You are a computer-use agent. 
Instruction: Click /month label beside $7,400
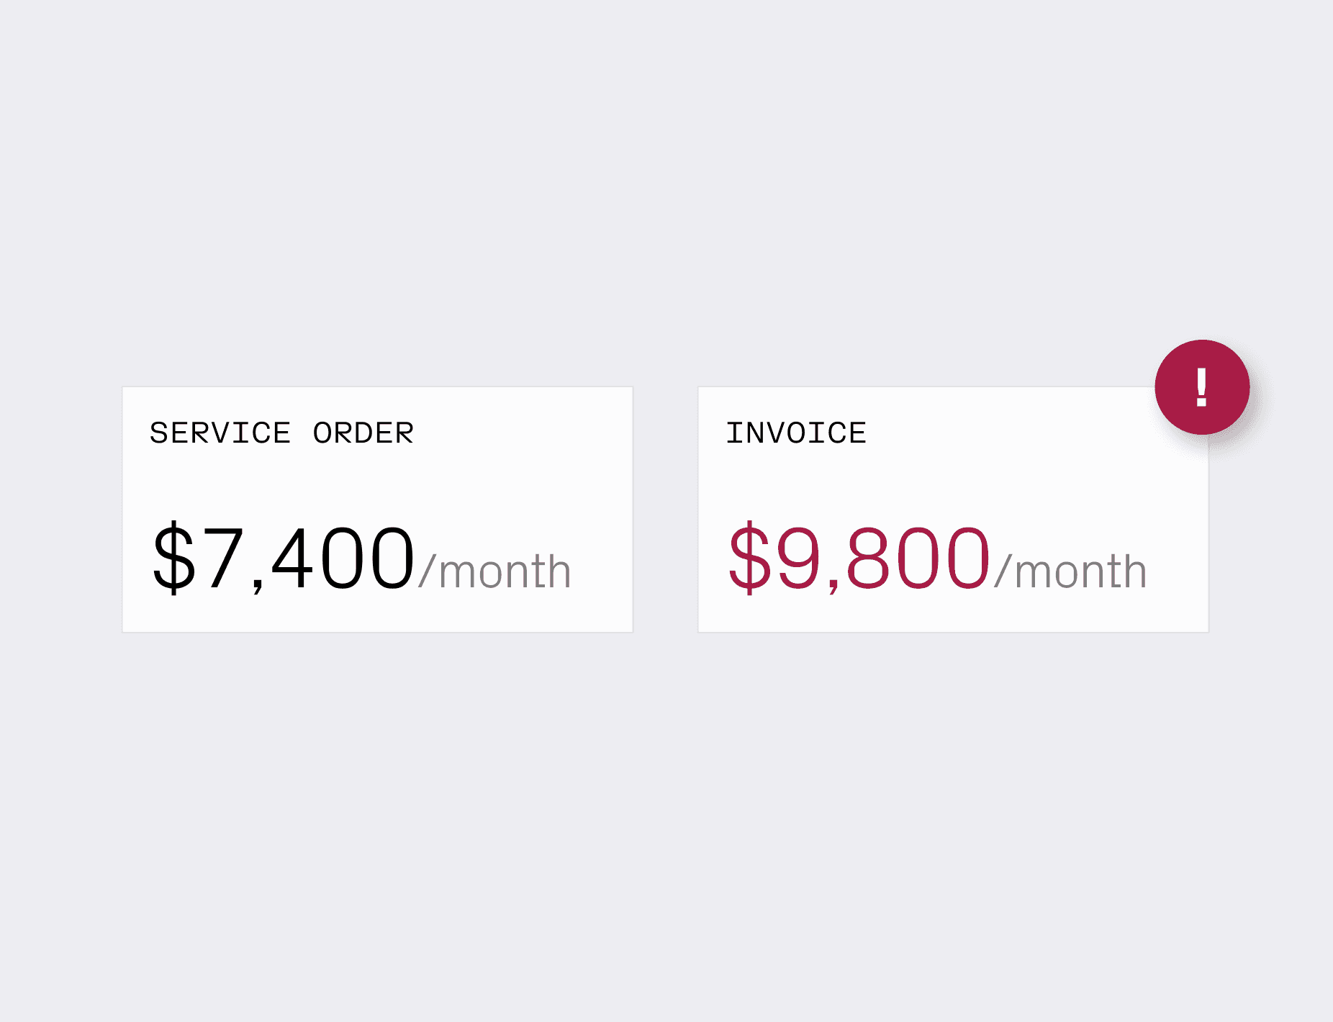(x=494, y=571)
